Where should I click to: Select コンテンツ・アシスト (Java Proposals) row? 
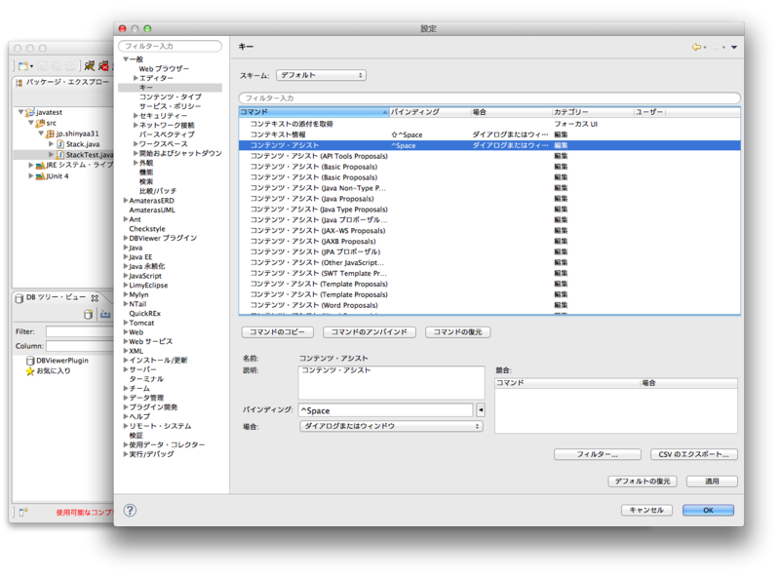[489, 199]
